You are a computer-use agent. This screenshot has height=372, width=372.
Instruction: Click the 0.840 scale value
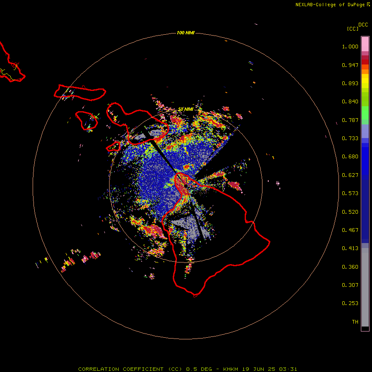[x=350, y=102]
